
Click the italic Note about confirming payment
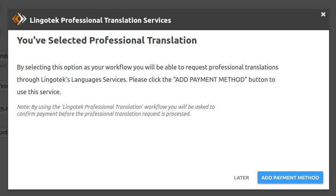click(116, 110)
